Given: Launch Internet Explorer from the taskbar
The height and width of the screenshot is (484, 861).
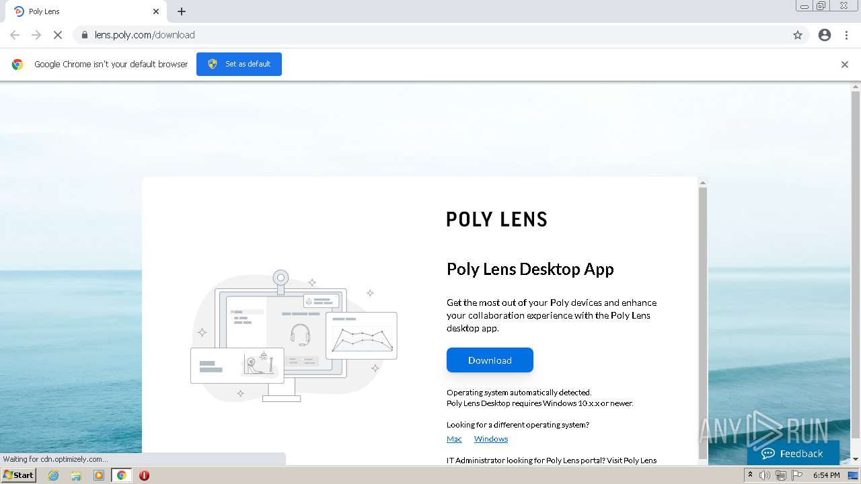Looking at the screenshot, I should [54, 475].
